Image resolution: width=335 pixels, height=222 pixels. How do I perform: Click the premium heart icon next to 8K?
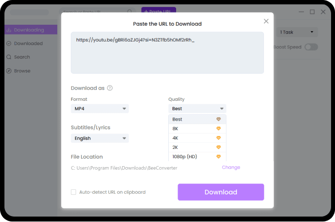pyautogui.click(x=219, y=129)
